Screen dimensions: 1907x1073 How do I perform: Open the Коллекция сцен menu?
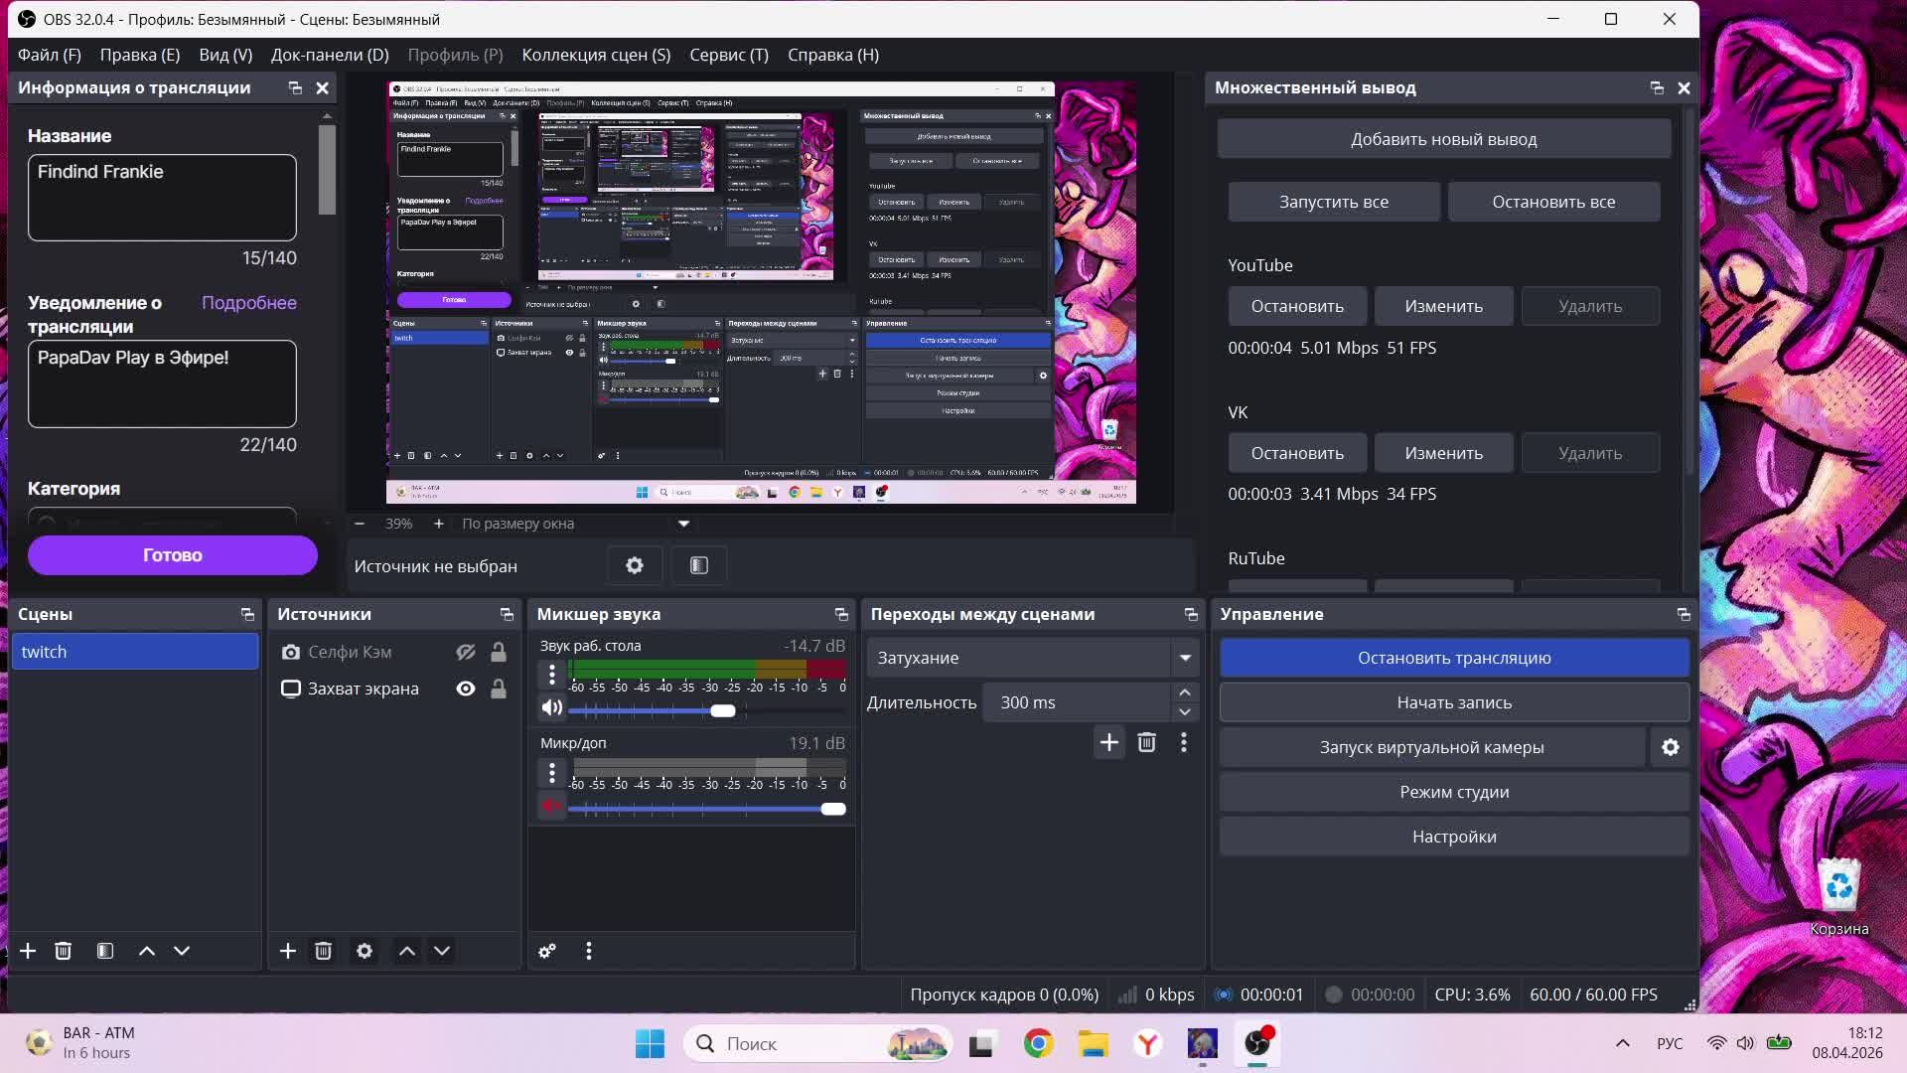point(596,55)
